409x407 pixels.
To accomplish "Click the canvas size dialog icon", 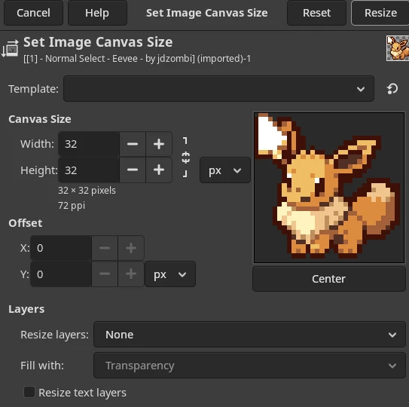I will tap(10, 48).
